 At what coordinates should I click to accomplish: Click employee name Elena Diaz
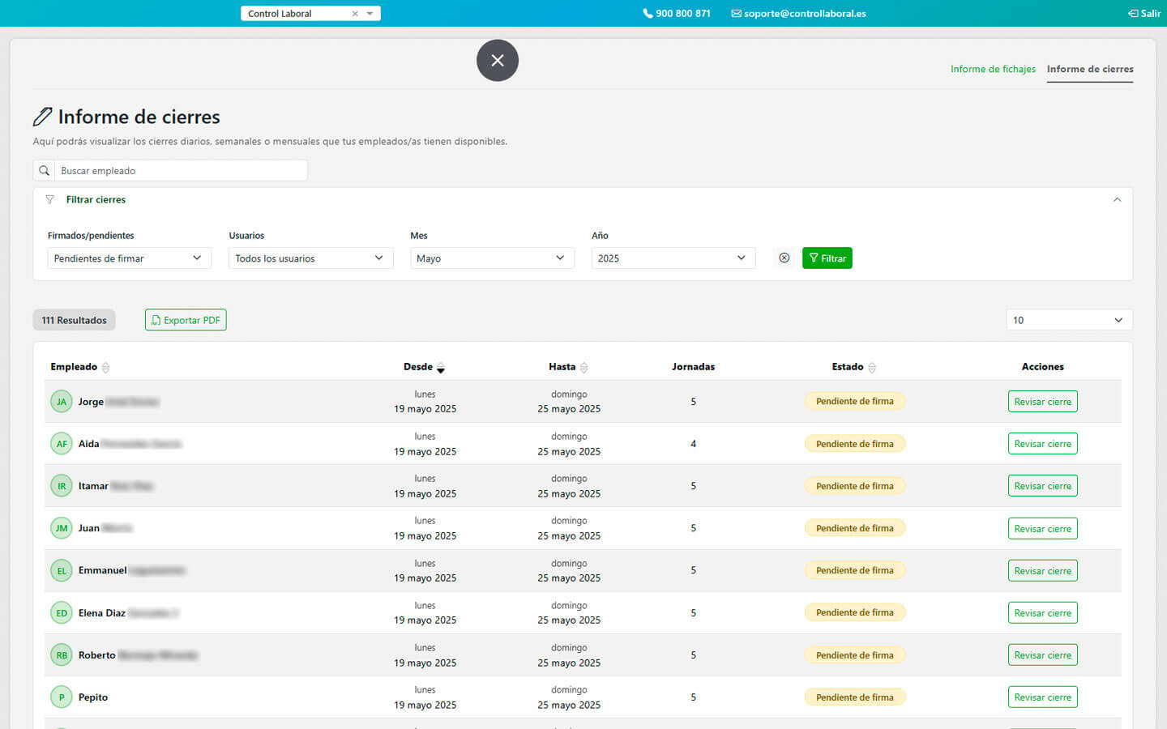pyautogui.click(x=102, y=613)
